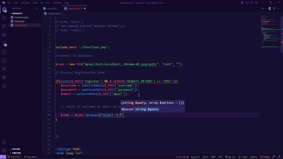This screenshot has height=159, width=283.
Task: Open the Run menu
Action: point(48,3)
